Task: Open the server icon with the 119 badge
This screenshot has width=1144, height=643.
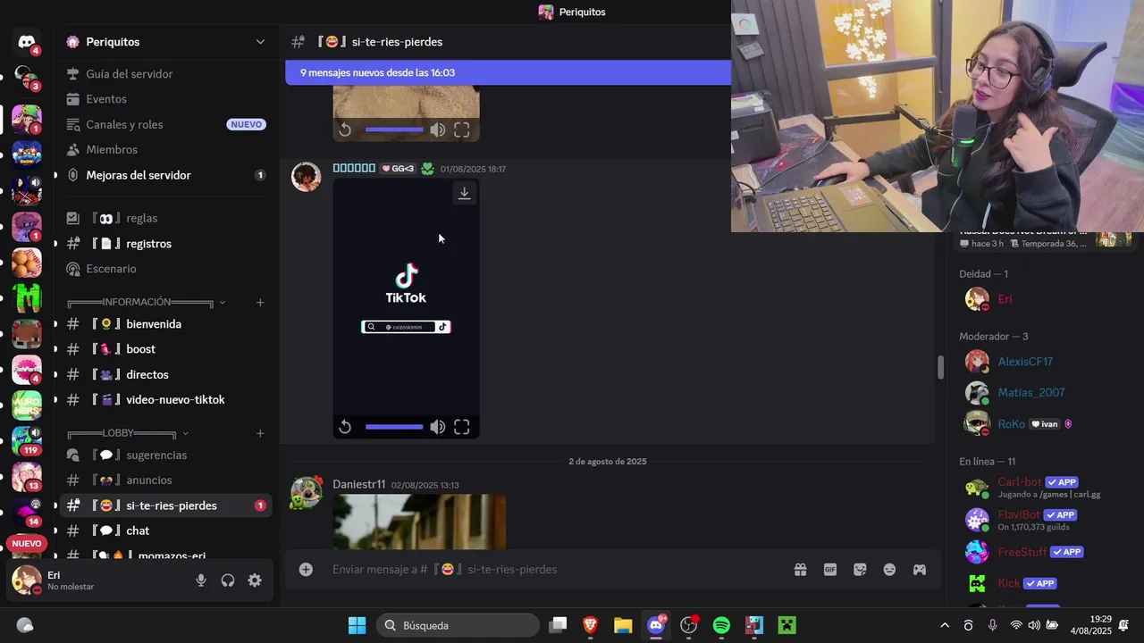Action: [x=27, y=440]
